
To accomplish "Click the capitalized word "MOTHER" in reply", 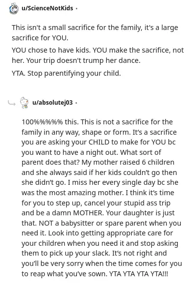I will (88, 213).
